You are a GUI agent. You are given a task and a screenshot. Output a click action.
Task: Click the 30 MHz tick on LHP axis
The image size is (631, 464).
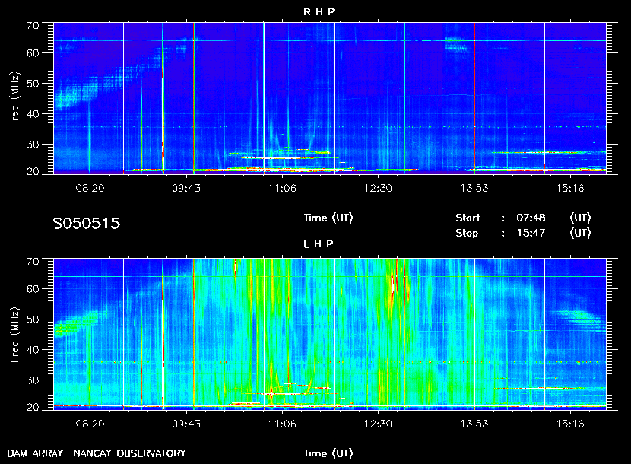click(33, 380)
